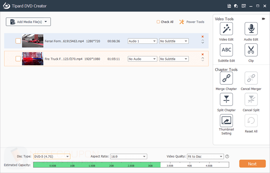
Task: Click the Merge Chapter icon
Action: [x=226, y=78]
